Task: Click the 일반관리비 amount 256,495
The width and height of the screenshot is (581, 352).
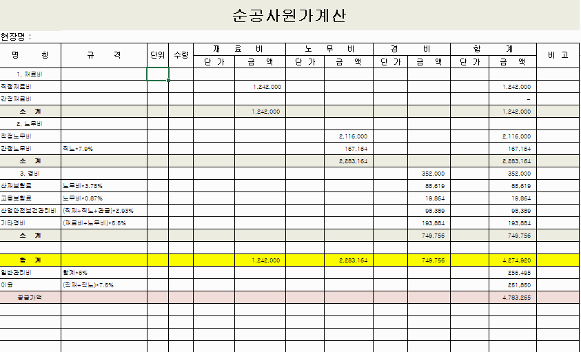Action: [520, 273]
